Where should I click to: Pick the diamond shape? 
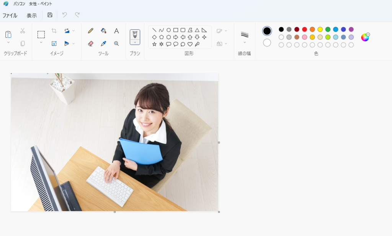(154, 37)
